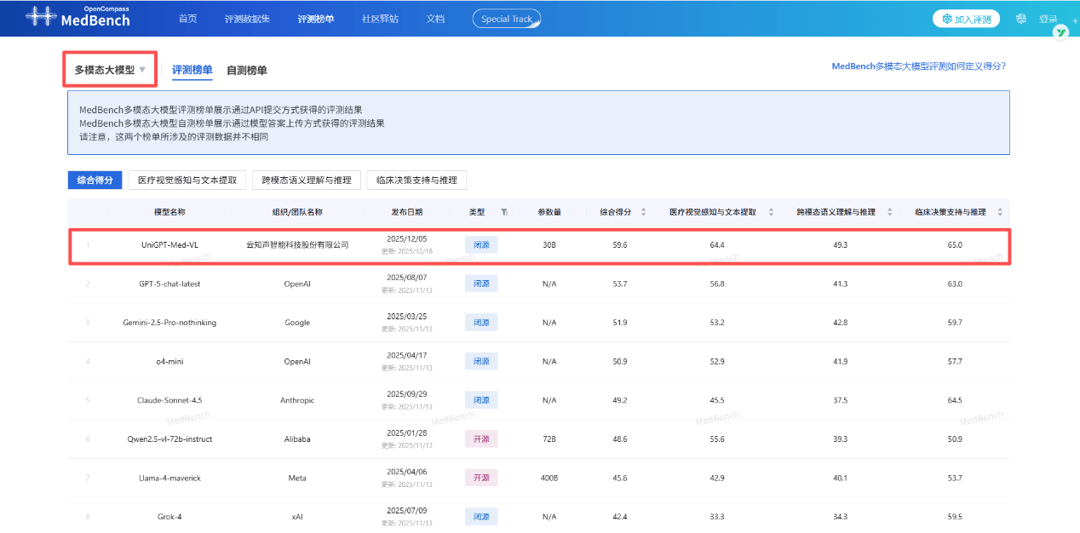Open the 评测数据集 menu item
The image size is (1080, 533).
[x=247, y=17]
